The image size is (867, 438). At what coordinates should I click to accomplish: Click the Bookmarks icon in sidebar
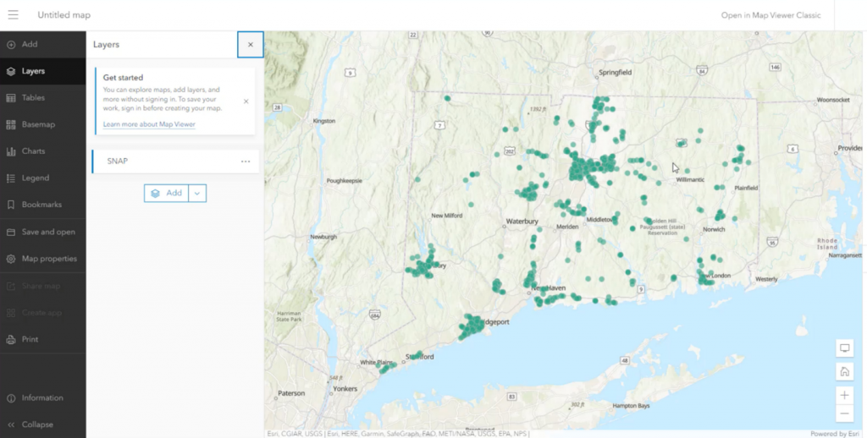point(11,205)
